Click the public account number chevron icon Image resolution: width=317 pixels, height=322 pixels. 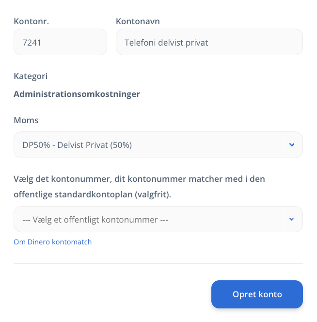click(x=291, y=219)
